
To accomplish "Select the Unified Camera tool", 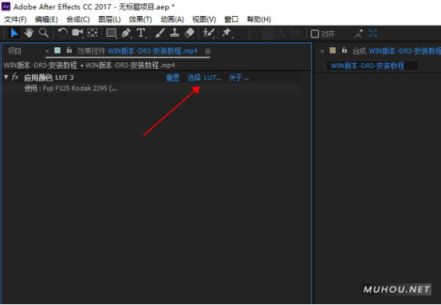I will pos(77,34).
